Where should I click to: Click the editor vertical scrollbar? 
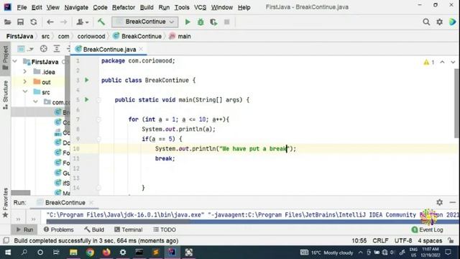click(457, 103)
